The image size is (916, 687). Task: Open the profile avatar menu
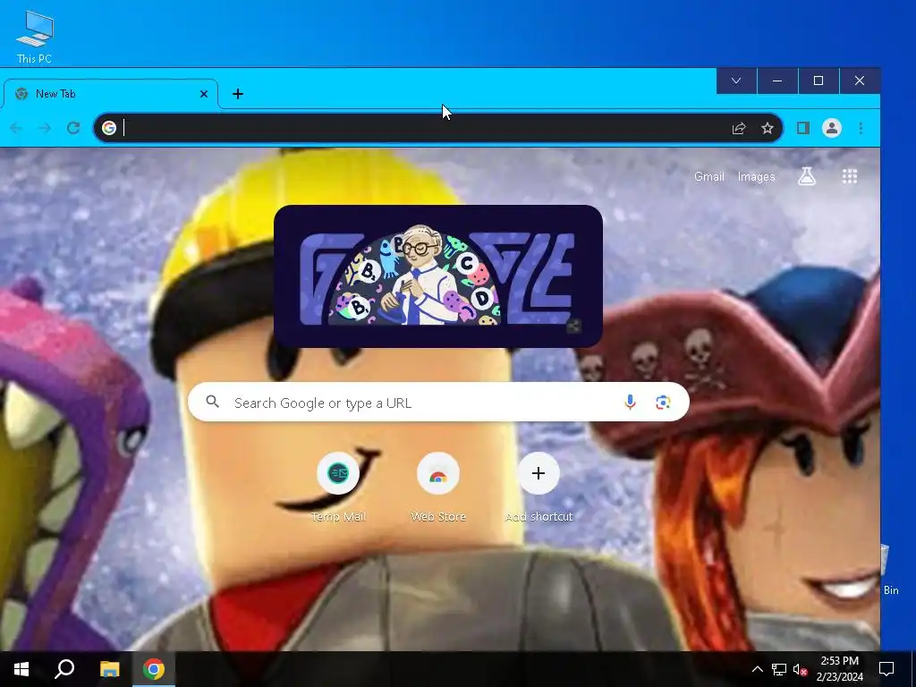(x=832, y=128)
